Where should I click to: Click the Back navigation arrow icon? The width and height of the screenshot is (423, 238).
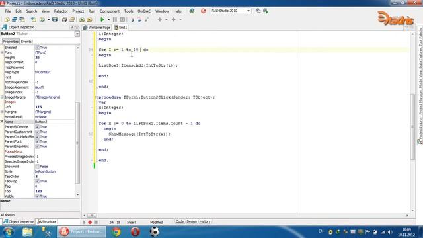(x=160, y=19)
